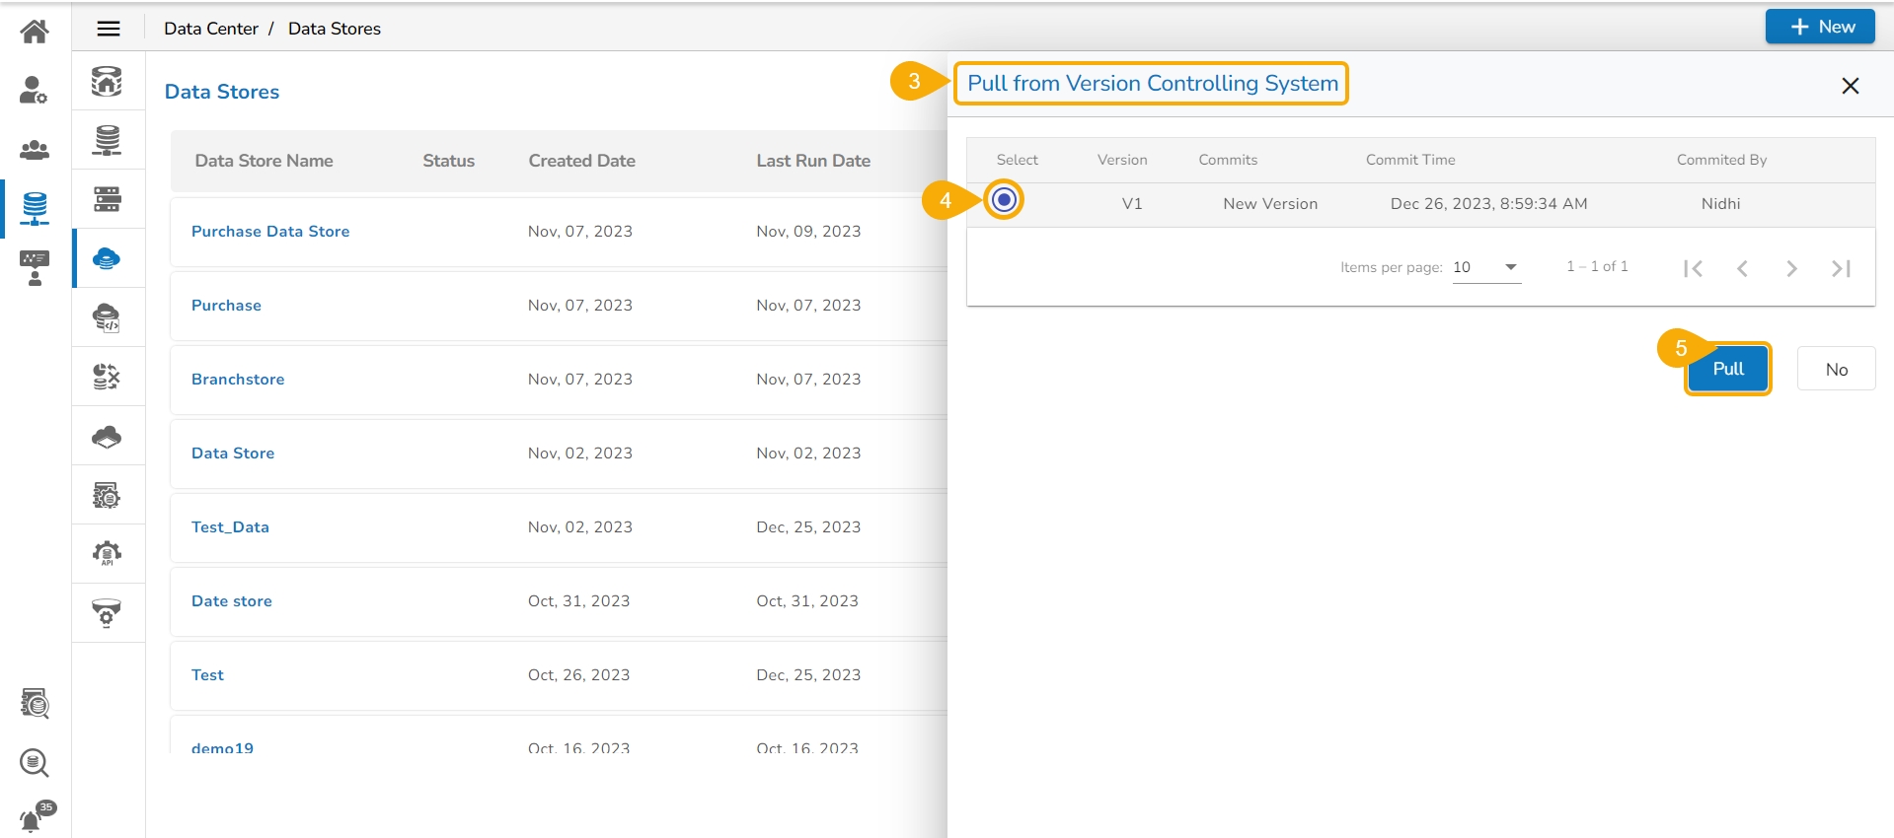This screenshot has width=1894, height=838.
Task: Click the New Version commit text
Action: tap(1270, 204)
